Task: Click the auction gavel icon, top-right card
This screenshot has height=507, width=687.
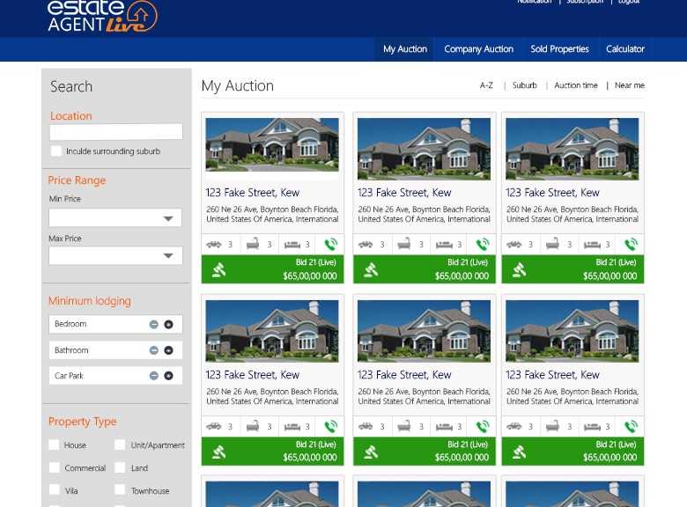Action: pyautogui.click(x=519, y=270)
